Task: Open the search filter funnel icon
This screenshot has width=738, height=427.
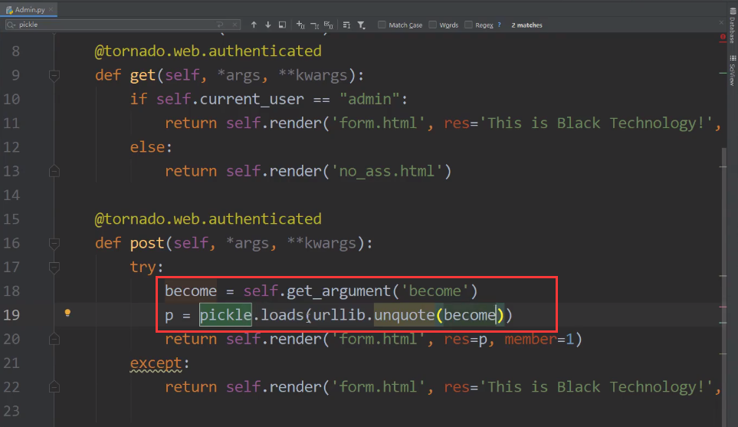Action: tap(361, 25)
